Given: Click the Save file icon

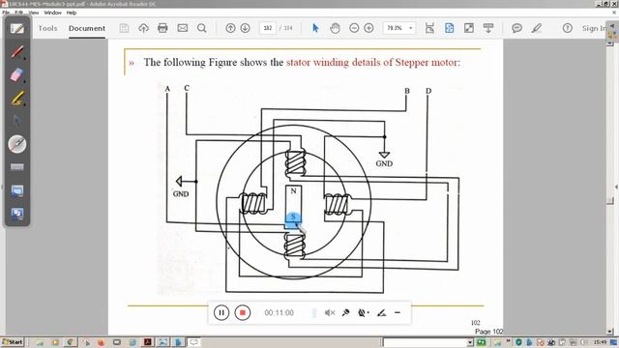Looking at the screenshot, I should click(x=124, y=28).
